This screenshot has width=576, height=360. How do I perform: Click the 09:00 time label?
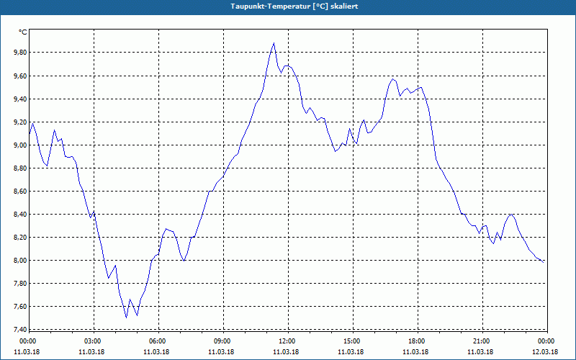tap(222, 341)
